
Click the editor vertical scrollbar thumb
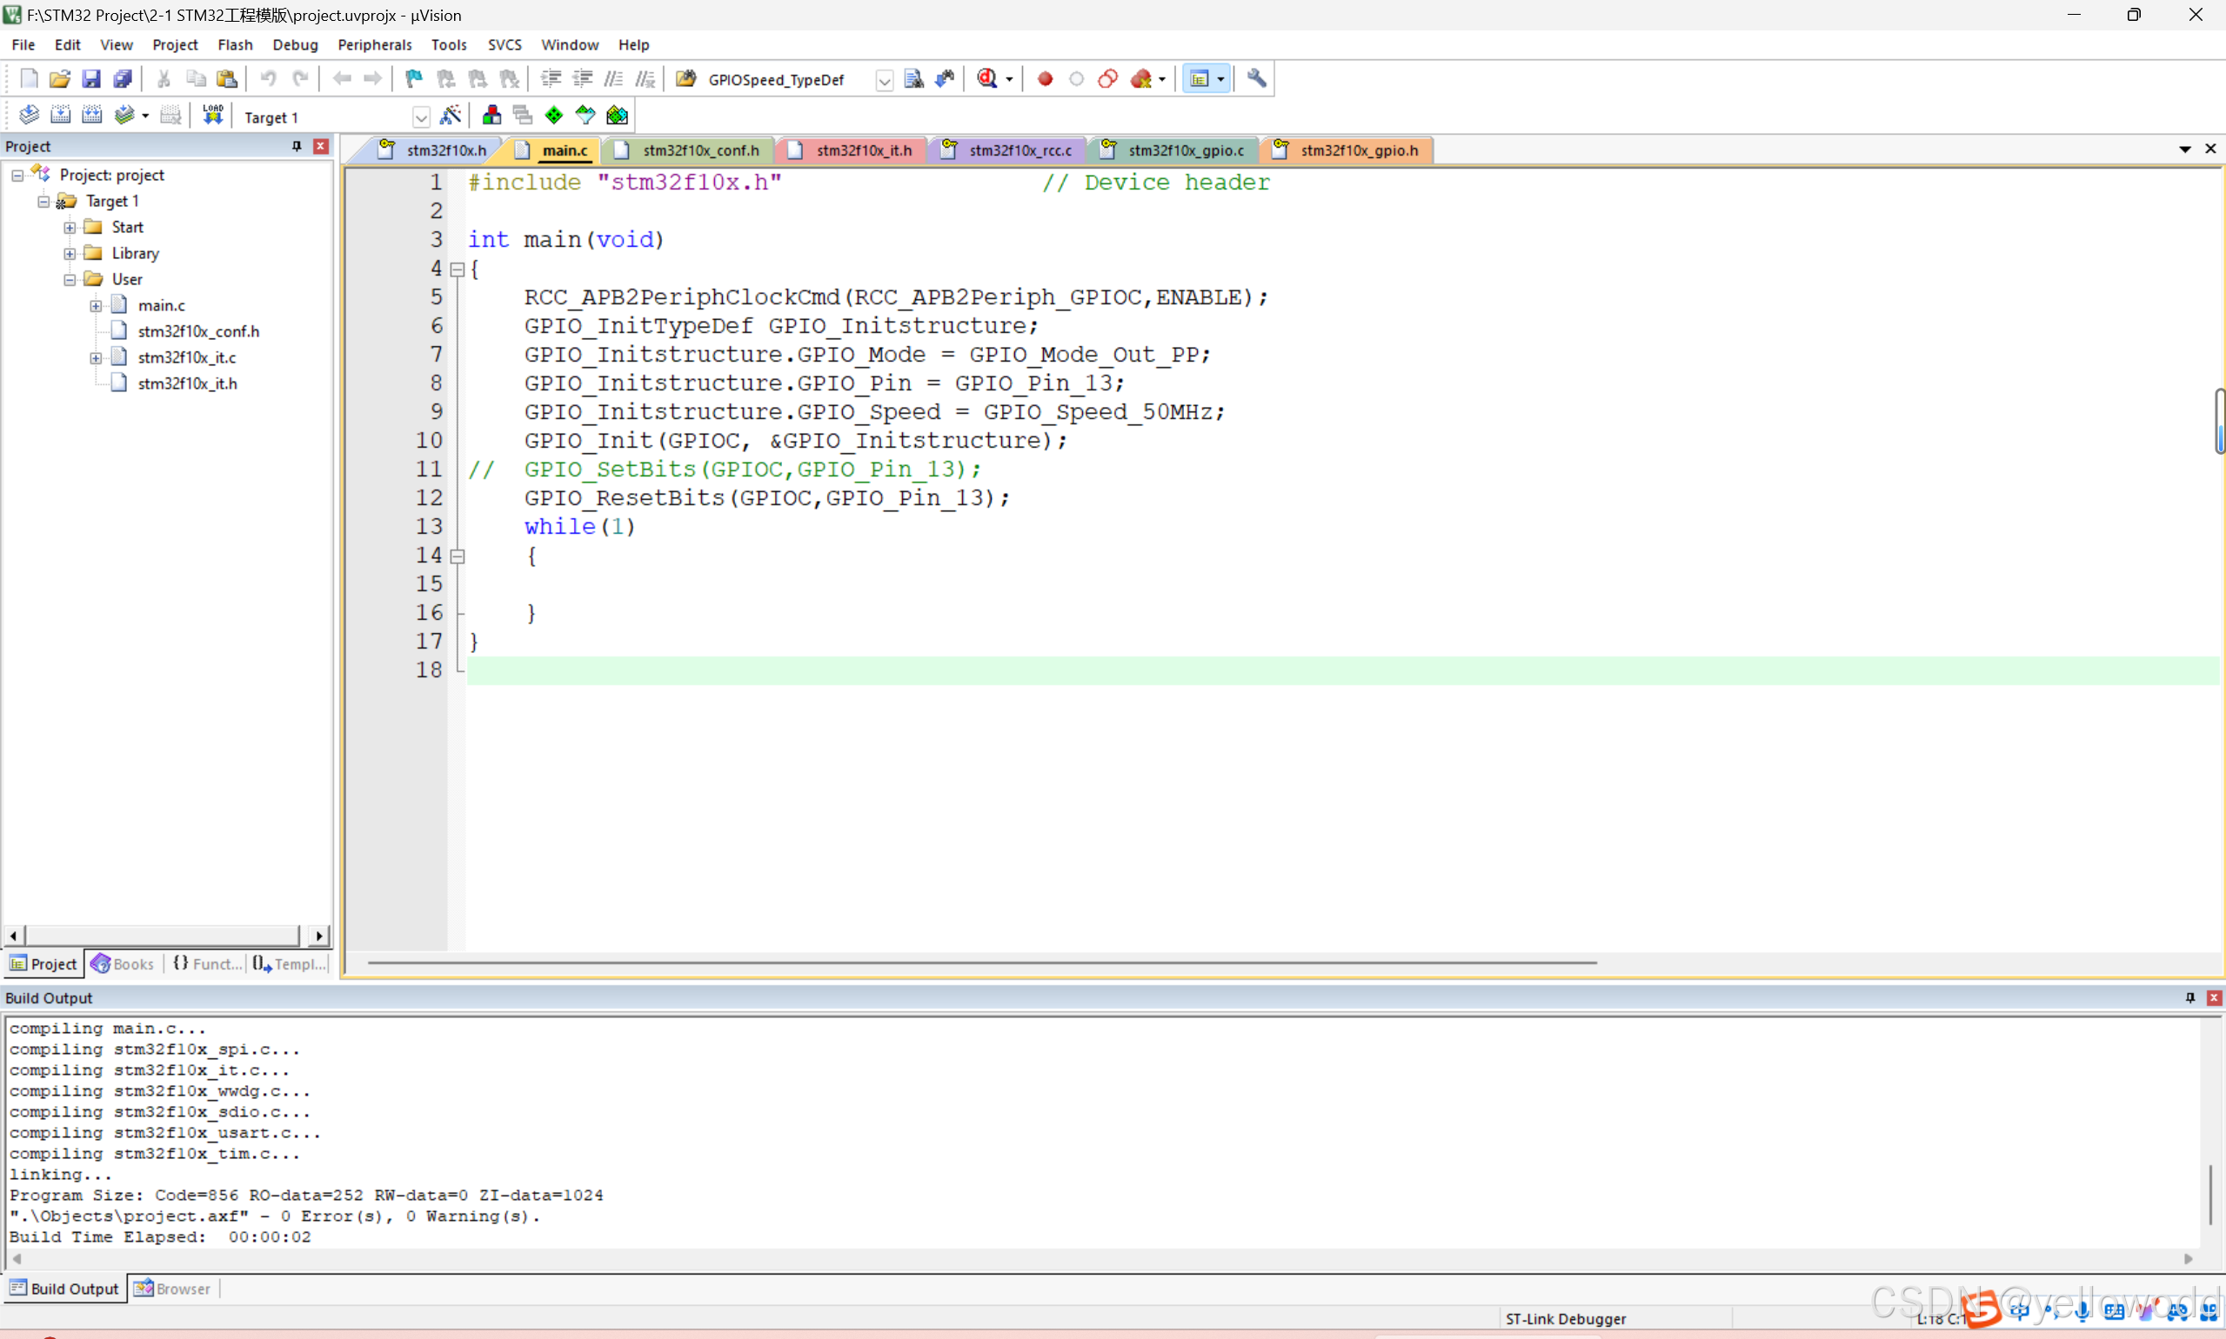(2219, 422)
